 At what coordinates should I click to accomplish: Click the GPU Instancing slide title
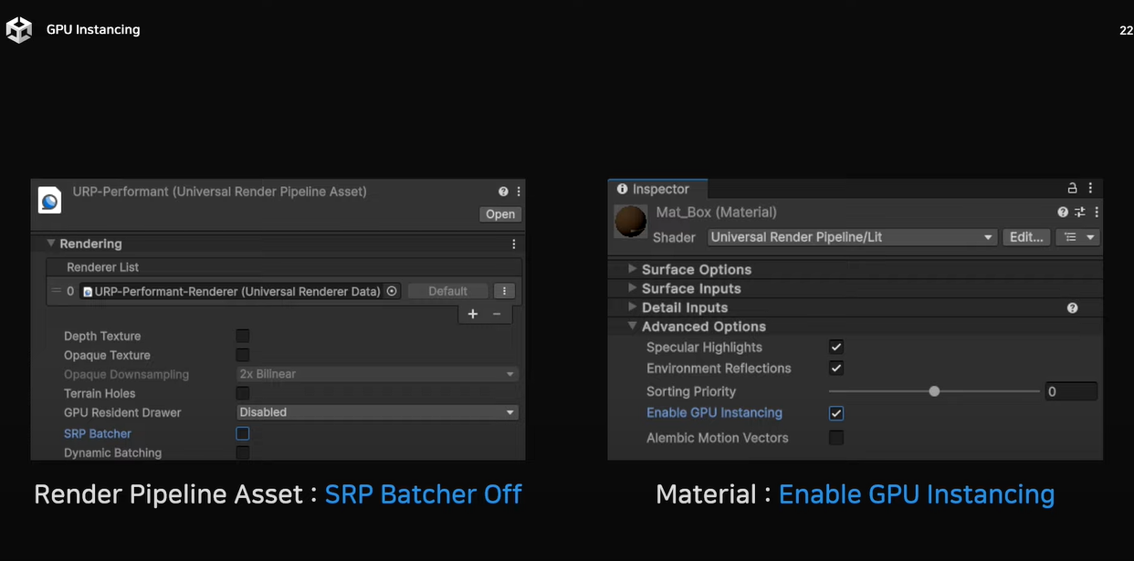point(93,29)
